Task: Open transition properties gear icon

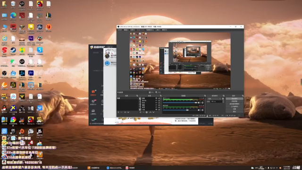Action: point(223,99)
